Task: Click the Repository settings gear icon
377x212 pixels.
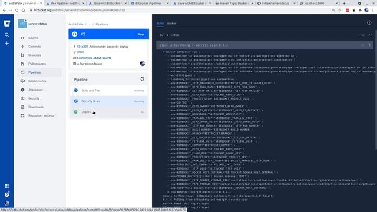Action: pyautogui.click(x=22, y=116)
